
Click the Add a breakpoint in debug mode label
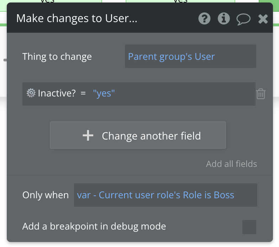(x=94, y=226)
